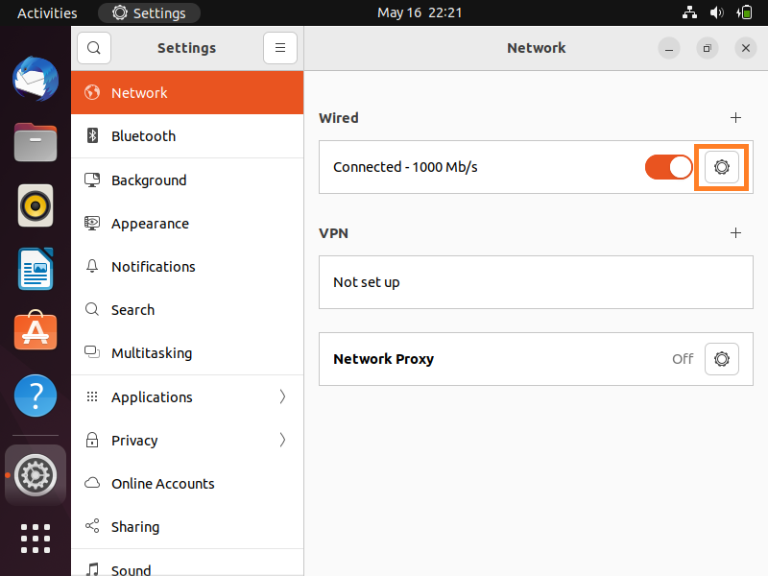Image resolution: width=768 pixels, height=576 pixels.
Task: Go to Online Accounts settings
Action: 162,484
